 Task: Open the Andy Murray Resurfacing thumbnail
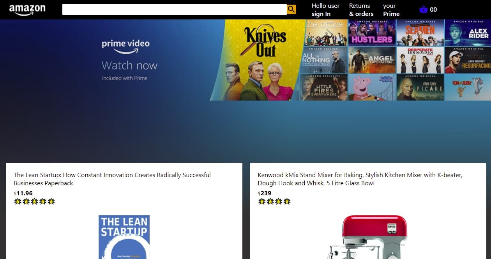point(468,60)
